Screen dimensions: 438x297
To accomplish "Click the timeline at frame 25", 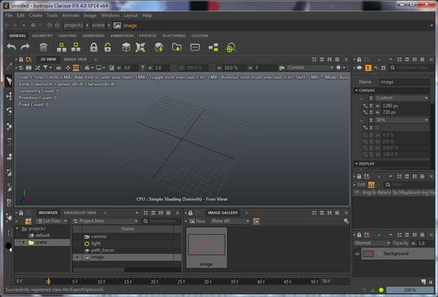I will tap(181, 282).
